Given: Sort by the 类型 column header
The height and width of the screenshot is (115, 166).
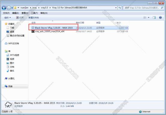Looking at the screenshot, I should (x=98, y=23).
